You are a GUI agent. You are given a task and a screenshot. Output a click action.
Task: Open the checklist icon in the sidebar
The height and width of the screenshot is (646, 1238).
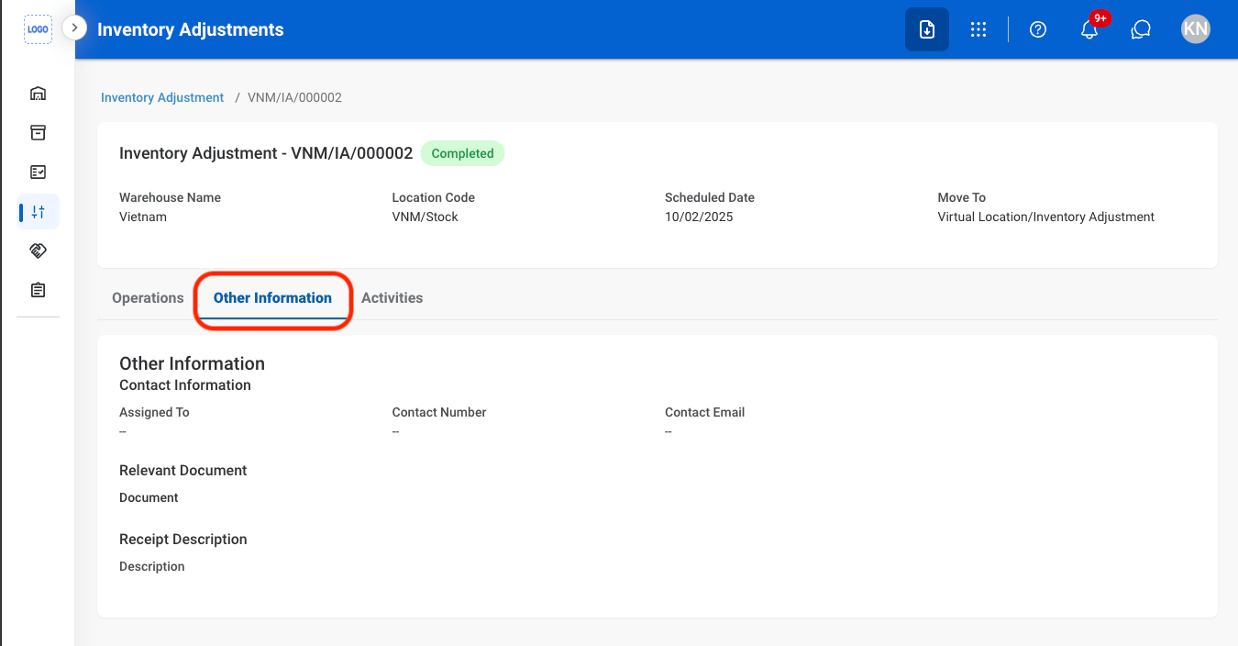pyautogui.click(x=38, y=173)
